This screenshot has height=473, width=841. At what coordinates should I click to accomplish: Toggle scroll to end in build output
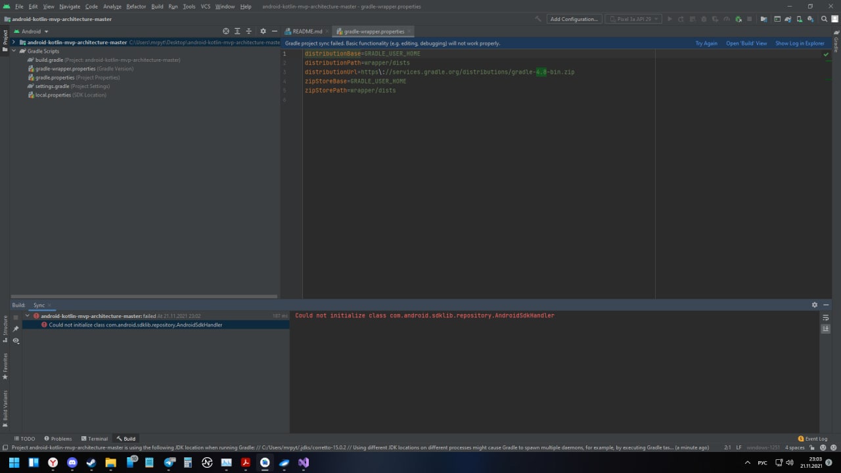click(x=826, y=328)
